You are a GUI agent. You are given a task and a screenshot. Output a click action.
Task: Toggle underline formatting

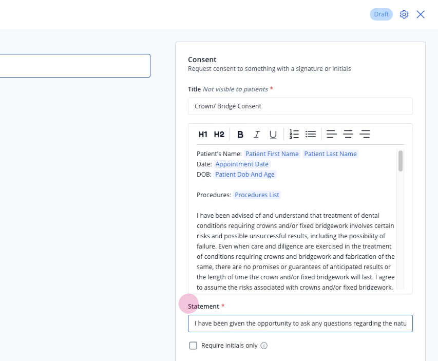click(x=273, y=135)
